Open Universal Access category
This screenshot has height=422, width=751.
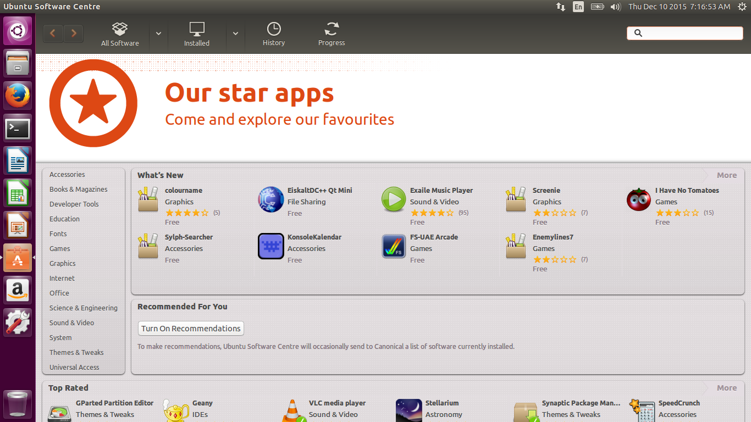[74, 367]
